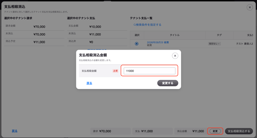Click the 請求金額 value ¥70,000

(x=40, y=27)
